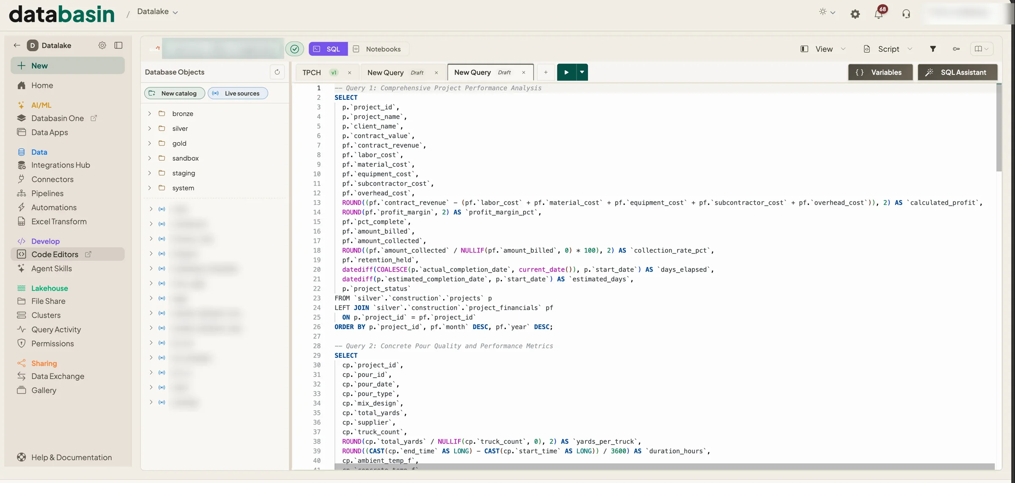The width and height of the screenshot is (1015, 483).
Task: Open run options dropdown arrow
Action: pyautogui.click(x=582, y=72)
